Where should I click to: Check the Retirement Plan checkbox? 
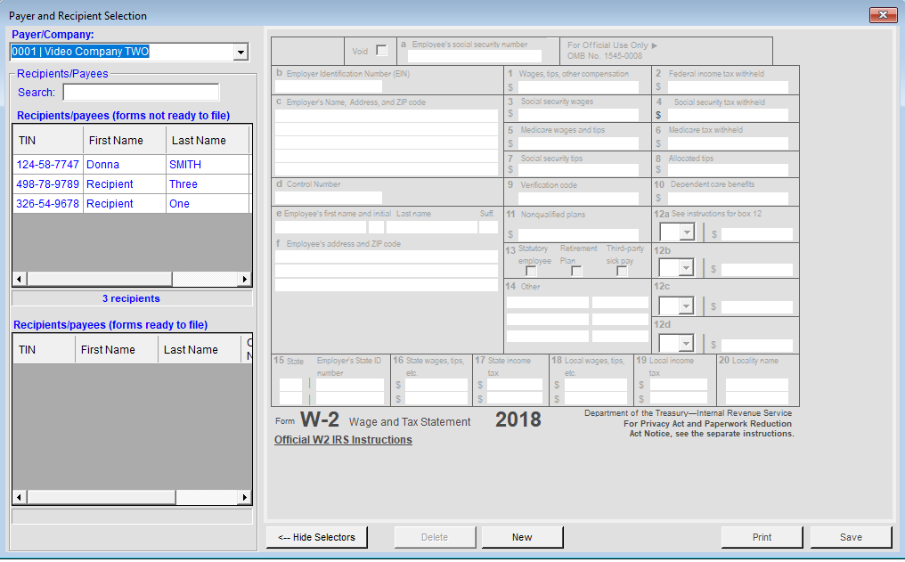[x=575, y=273]
